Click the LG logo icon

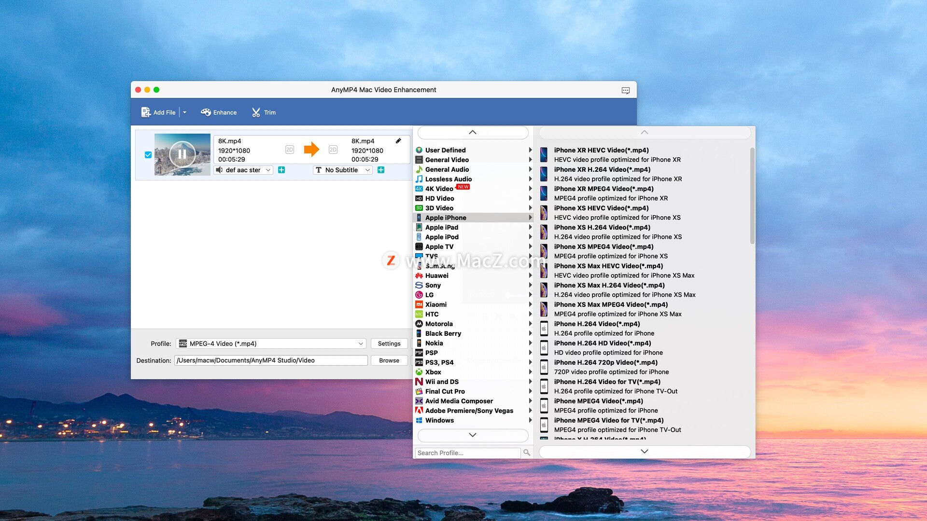(x=419, y=295)
